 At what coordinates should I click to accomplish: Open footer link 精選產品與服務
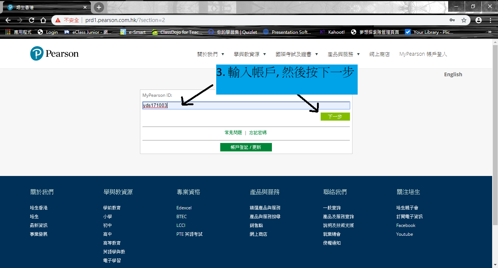tap(265, 208)
